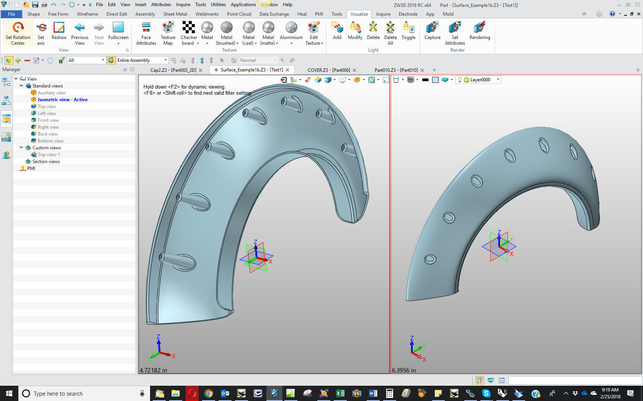
Task: Select Top view in the Standard views
Action: click(47, 107)
